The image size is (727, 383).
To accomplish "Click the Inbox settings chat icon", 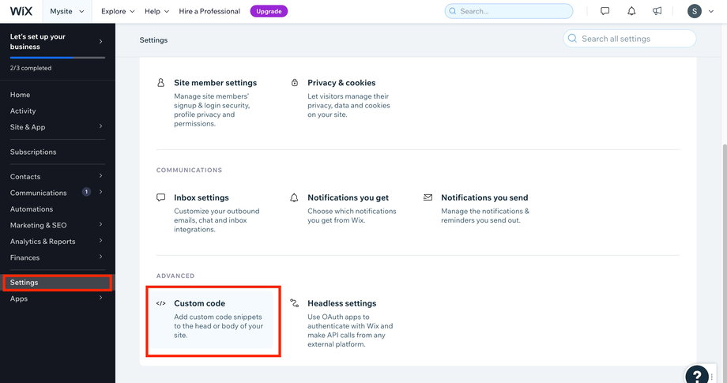I will pyautogui.click(x=161, y=197).
